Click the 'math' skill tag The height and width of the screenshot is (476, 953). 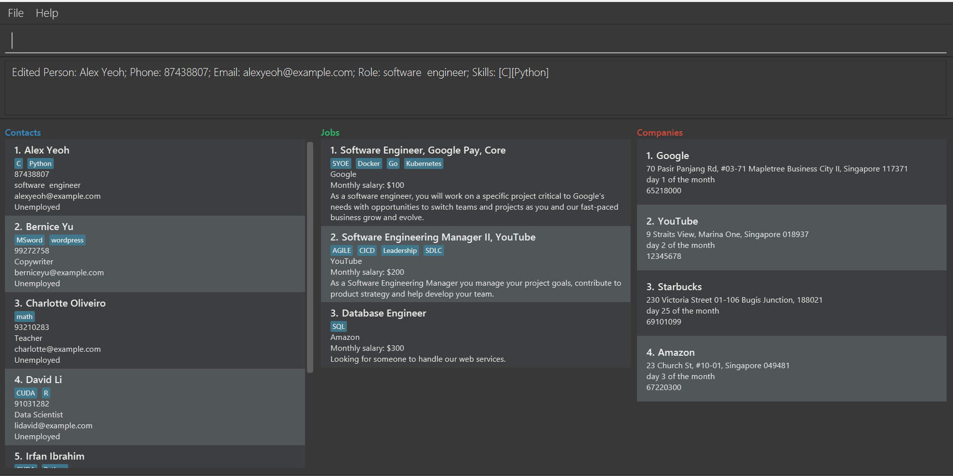[x=24, y=317]
